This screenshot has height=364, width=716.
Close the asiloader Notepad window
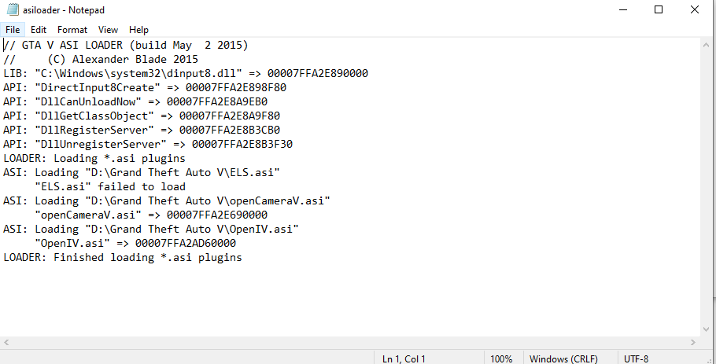pyautogui.click(x=696, y=10)
